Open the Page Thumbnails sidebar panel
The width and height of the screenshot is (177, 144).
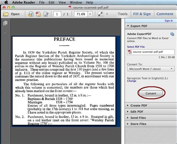pos(5,23)
